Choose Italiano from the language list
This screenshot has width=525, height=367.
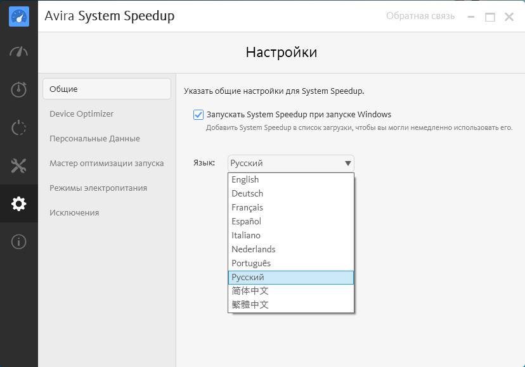tap(290, 235)
